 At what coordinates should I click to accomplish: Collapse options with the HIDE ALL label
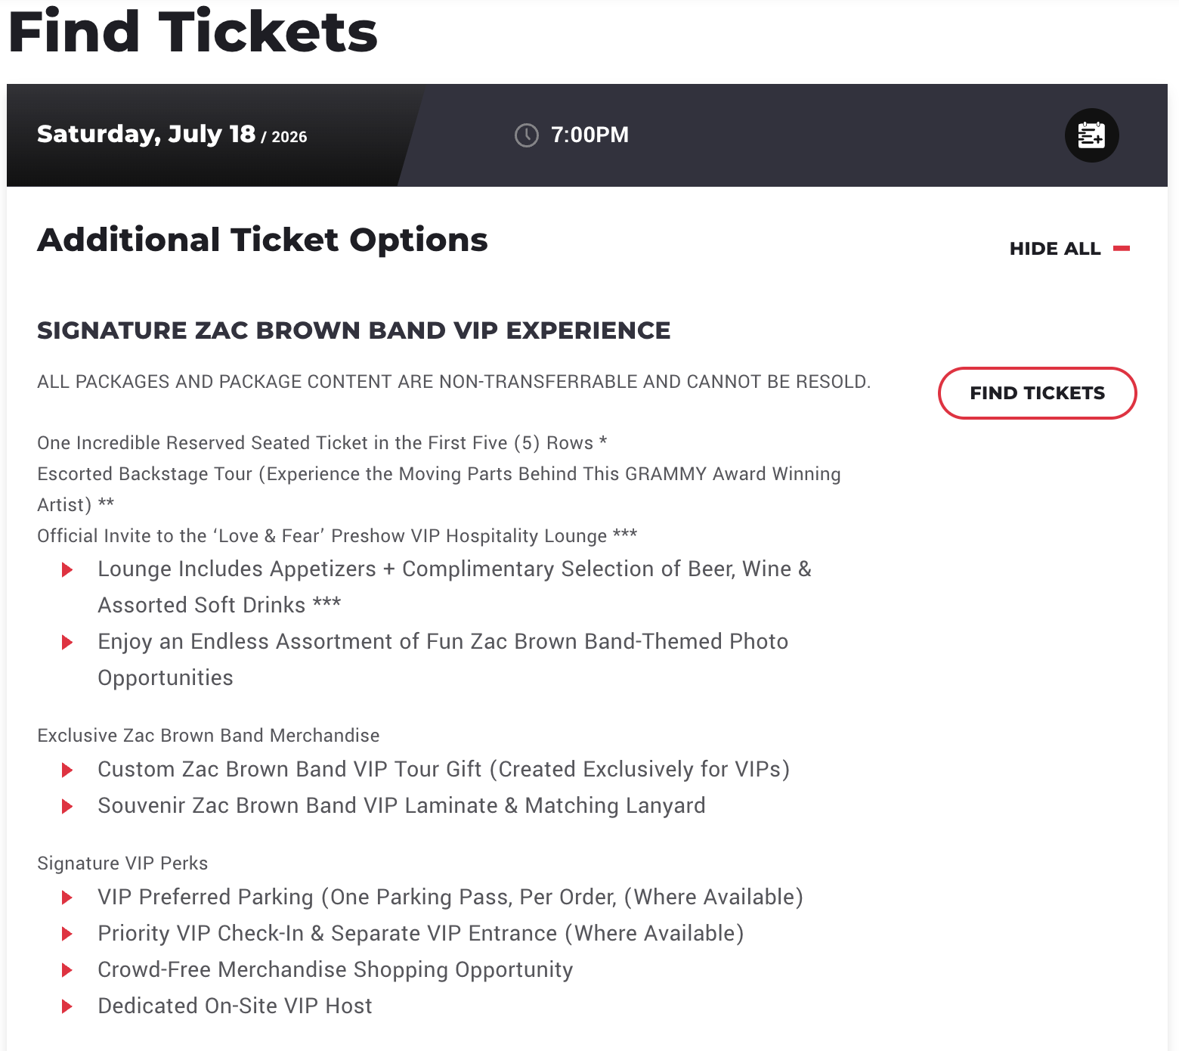click(1054, 249)
